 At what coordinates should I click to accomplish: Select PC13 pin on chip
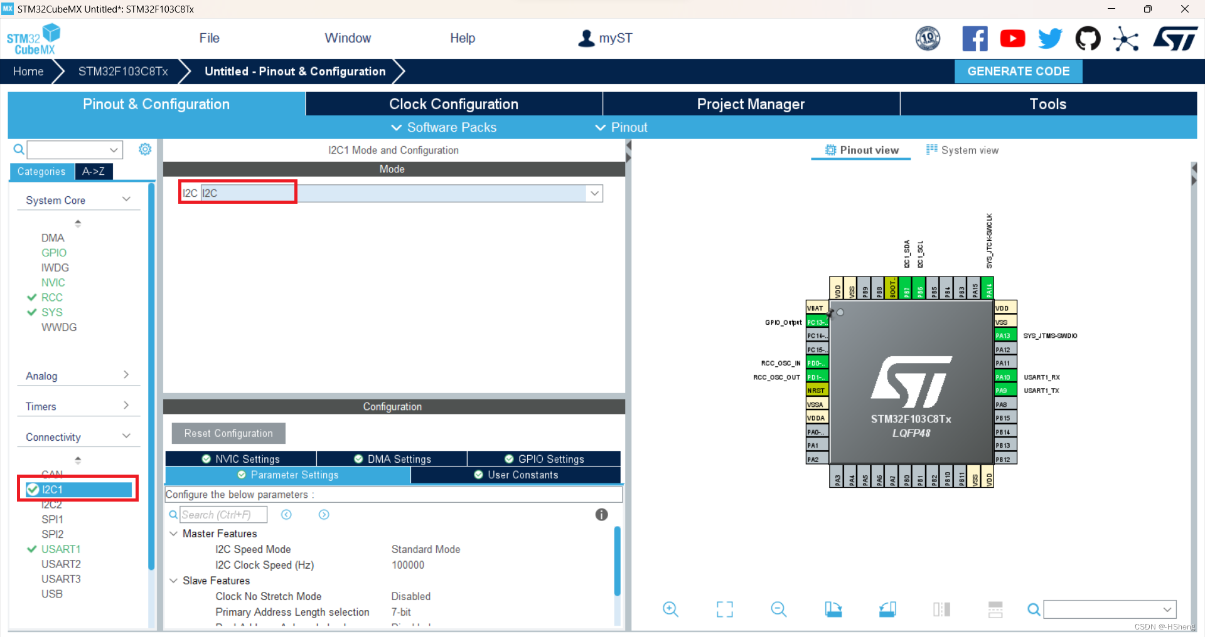click(817, 322)
